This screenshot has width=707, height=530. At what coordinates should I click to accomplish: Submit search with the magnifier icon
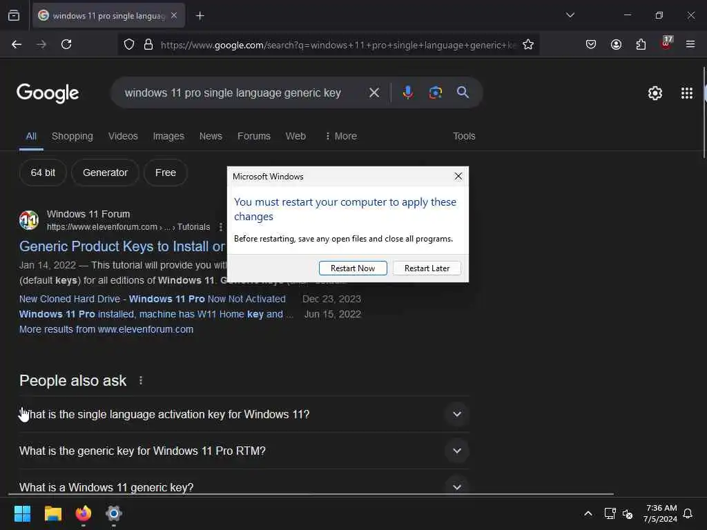tap(463, 92)
